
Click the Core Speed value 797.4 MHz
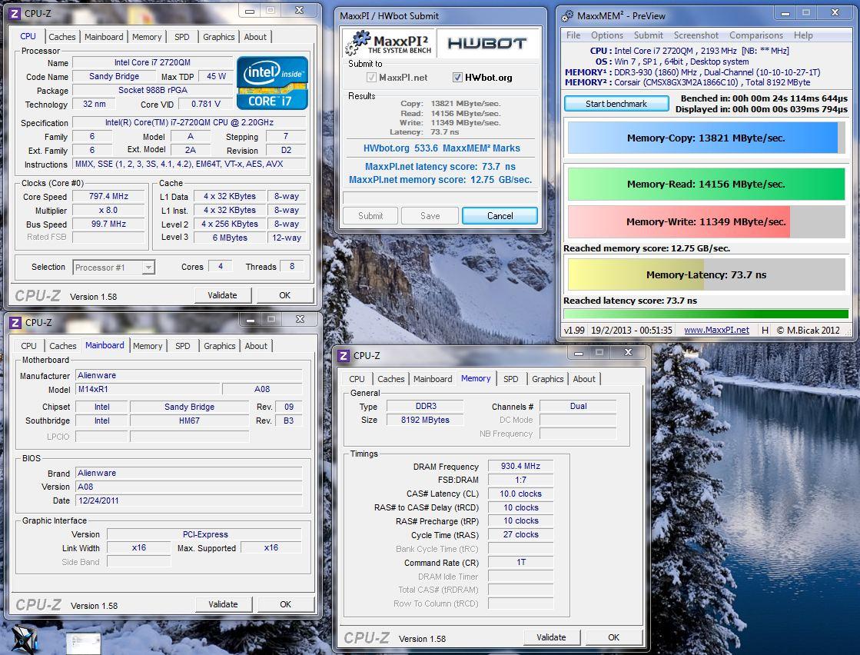tap(108, 196)
